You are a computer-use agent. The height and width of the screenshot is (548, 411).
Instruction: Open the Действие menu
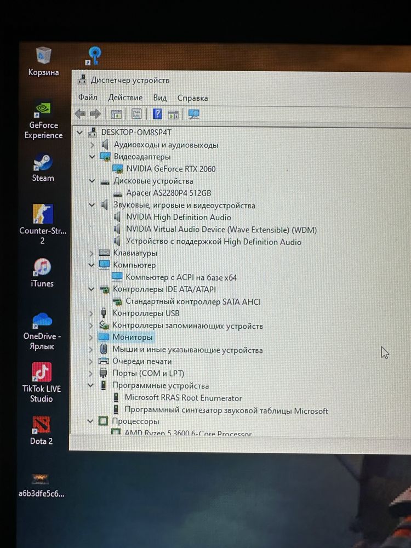click(x=125, y=98)
